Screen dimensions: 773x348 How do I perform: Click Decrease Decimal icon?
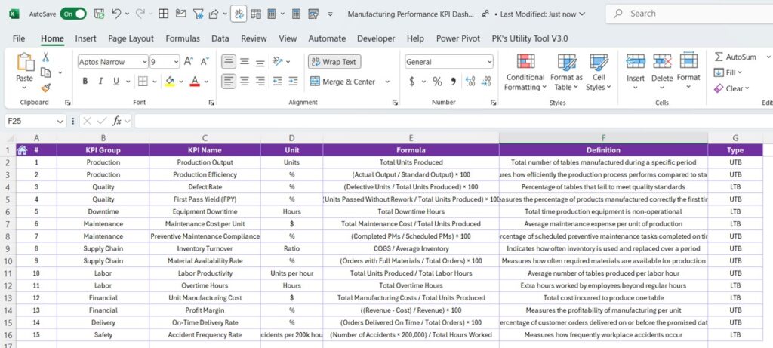(487, 82)
